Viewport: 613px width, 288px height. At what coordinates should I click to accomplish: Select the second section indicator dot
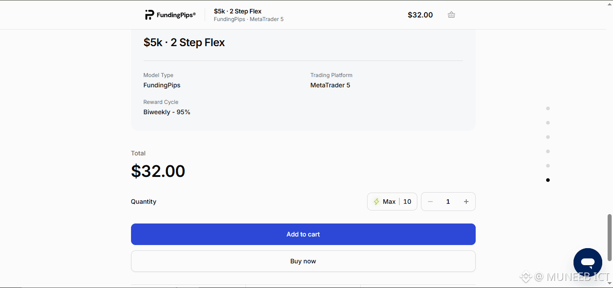[x=548, y=123]
